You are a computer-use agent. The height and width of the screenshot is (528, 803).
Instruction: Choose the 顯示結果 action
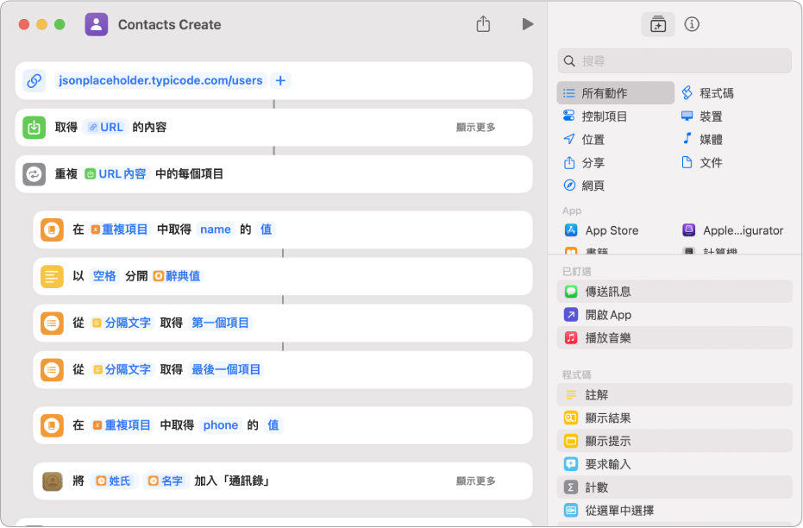point(674,418)
